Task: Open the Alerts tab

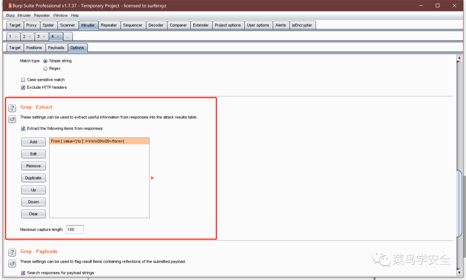Action: tap(280, 25)
